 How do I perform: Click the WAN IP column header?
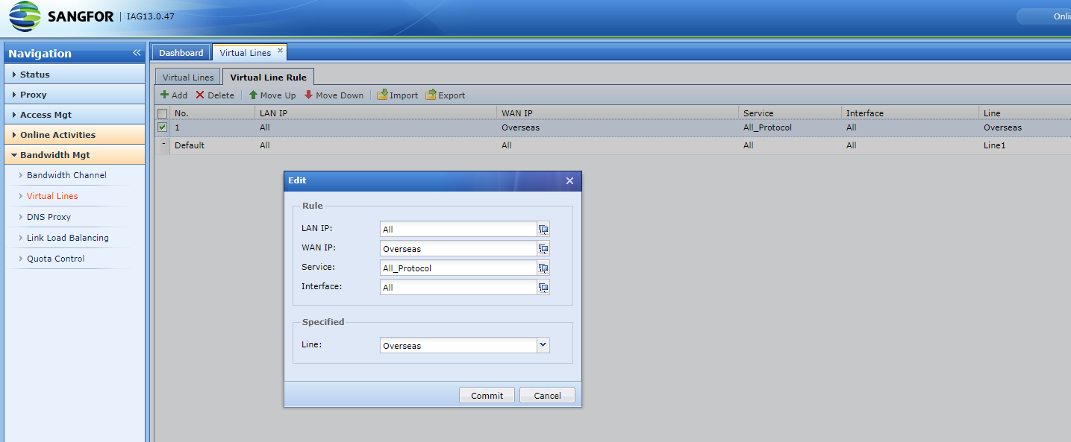(618, 113)
